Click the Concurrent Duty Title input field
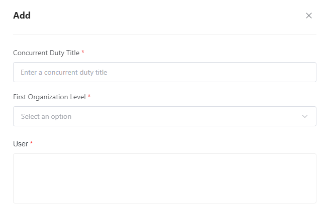 pyautogui.click(x=164, y=72)
